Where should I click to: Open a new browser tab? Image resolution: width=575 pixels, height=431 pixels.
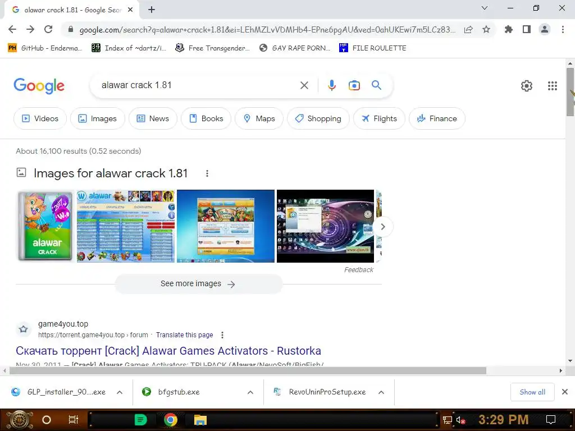pyautogui.click(x=152, y=10)
